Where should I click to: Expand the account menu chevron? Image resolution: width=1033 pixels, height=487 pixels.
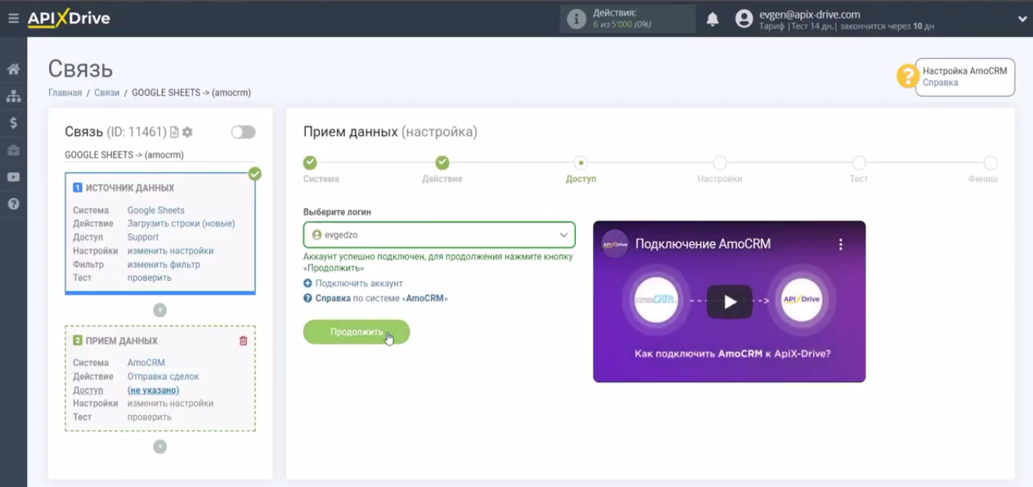pos(1022,19)
